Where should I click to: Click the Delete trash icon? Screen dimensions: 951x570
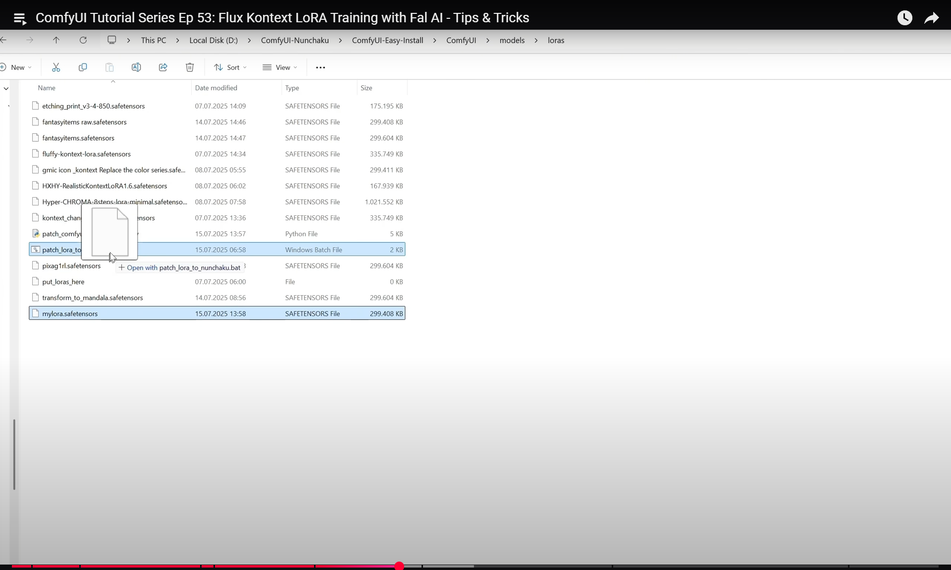(x=190, y=67)
